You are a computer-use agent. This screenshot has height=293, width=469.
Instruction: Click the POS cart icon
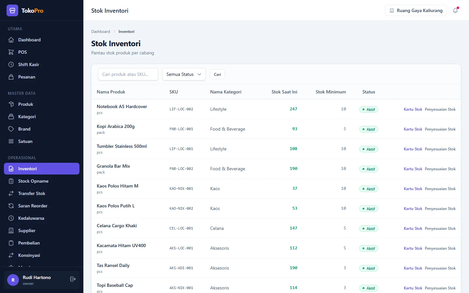click(11, 52)
